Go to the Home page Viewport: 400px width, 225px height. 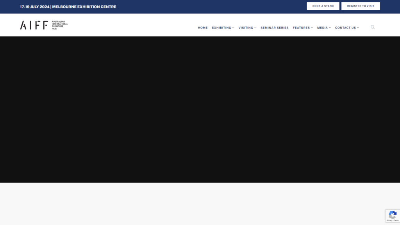point(203,28)
